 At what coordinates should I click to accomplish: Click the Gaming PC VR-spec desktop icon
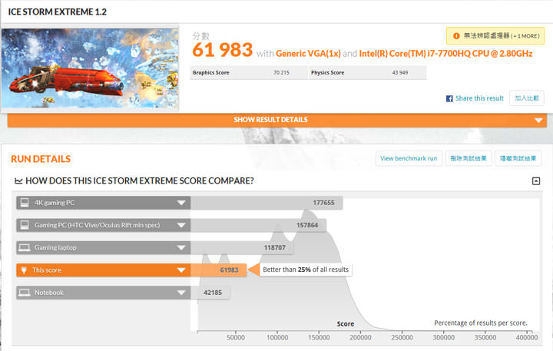pyautogui.click(x=24, y=225)
